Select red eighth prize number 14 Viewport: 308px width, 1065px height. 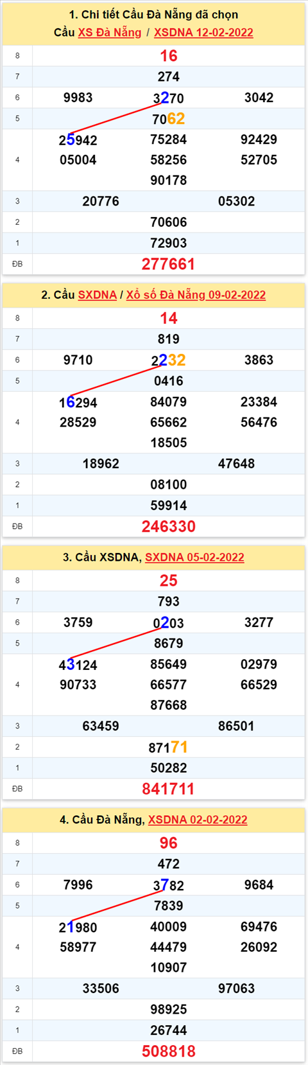(168, 318)
